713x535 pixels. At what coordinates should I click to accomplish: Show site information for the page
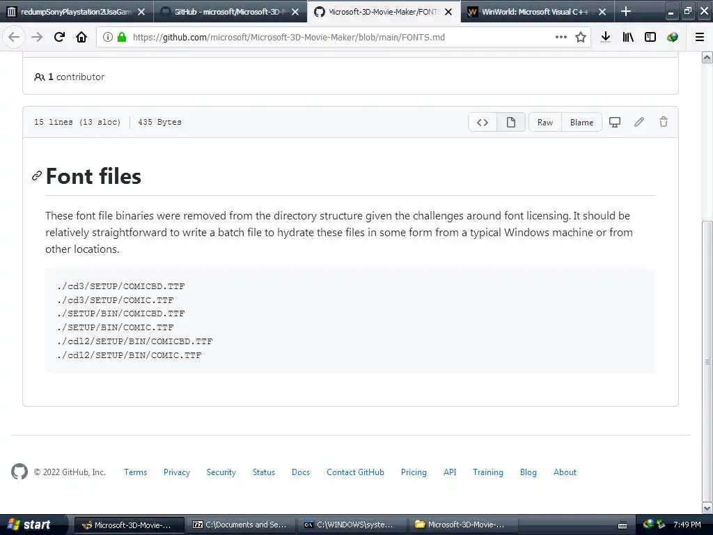coord(108,38)
